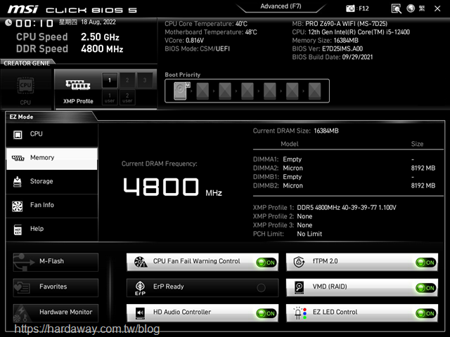Viewport: 450px width, 337px height.
Task: Click the DDR Speed 4800 MHz readout
Action: [70, 48]
